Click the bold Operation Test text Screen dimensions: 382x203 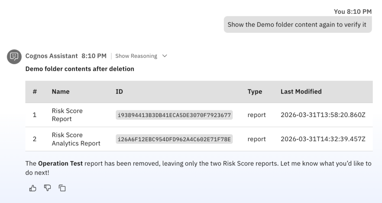coord(60,164)
